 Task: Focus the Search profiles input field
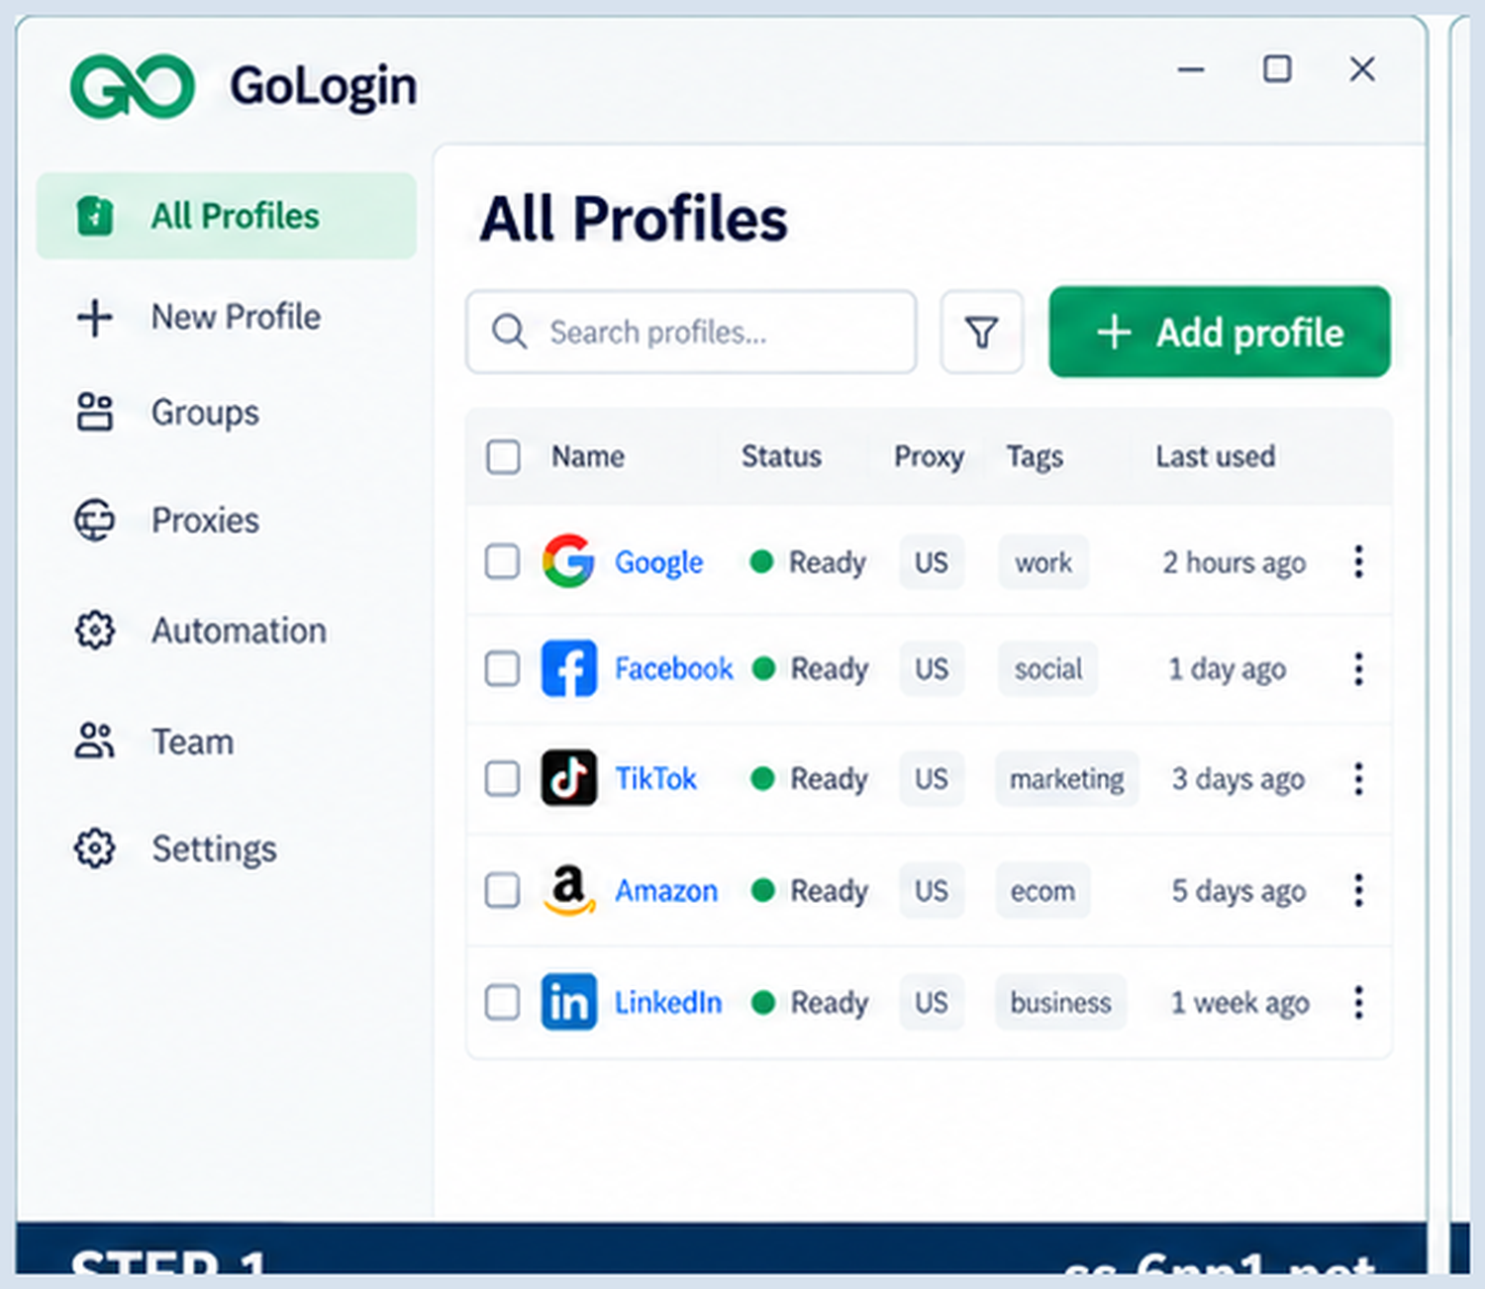point(691,332)
